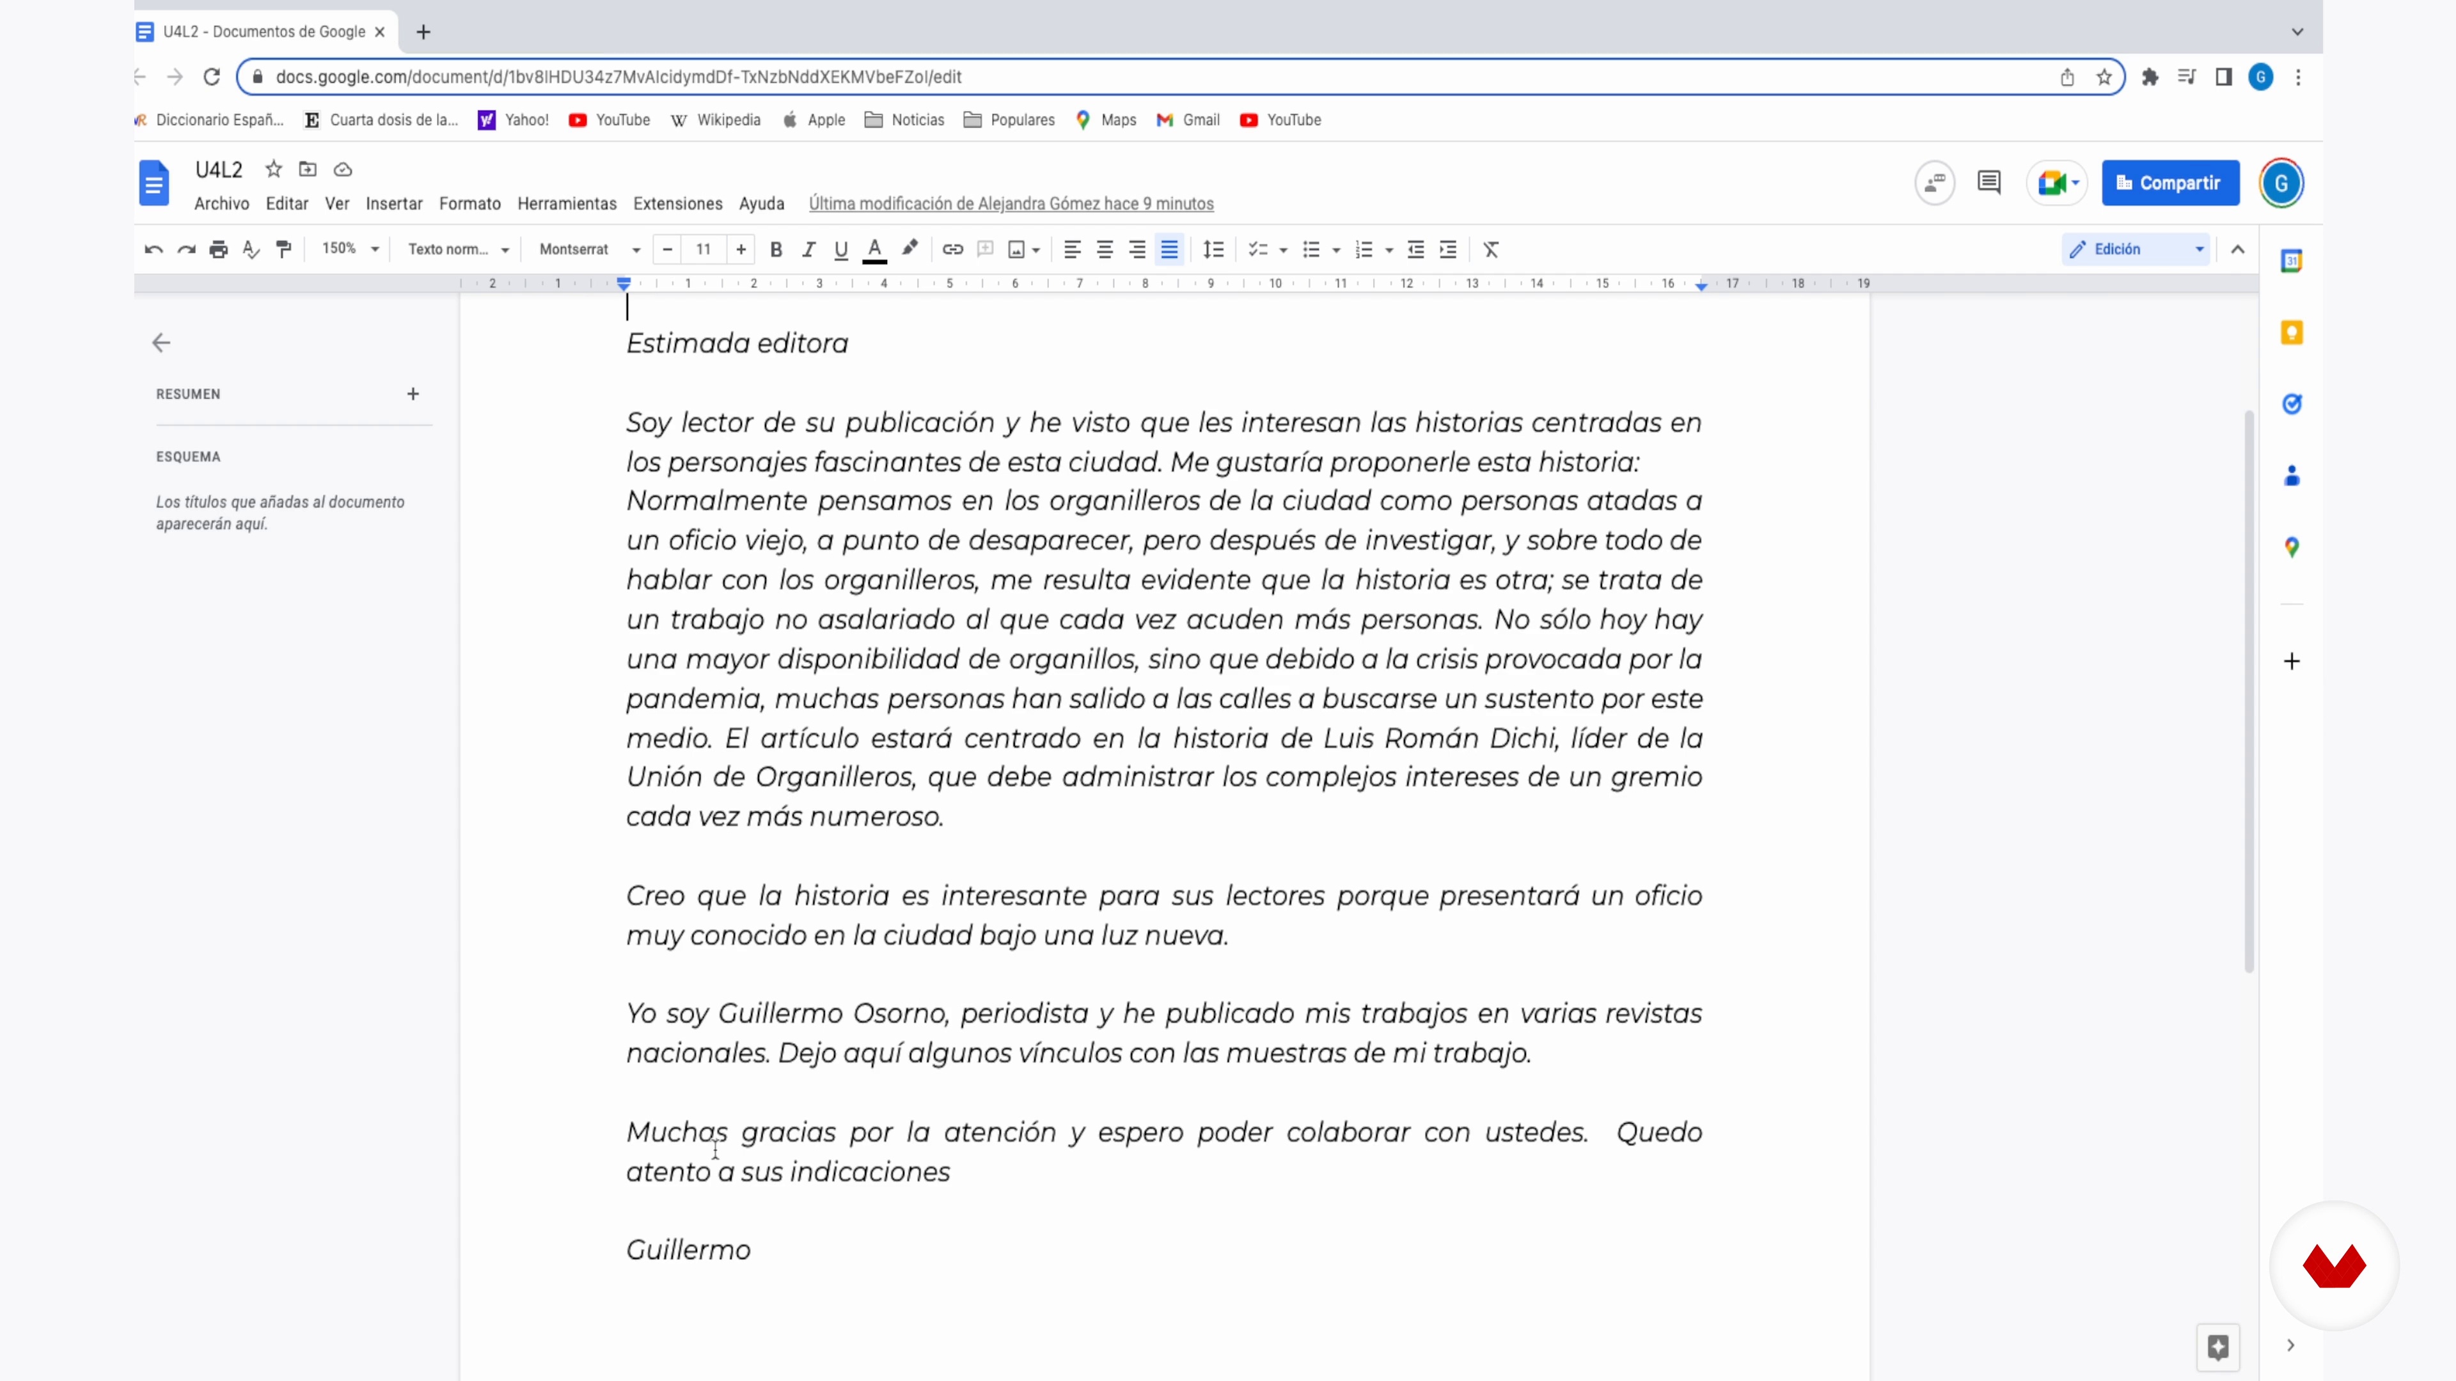The image size is (2456, 1381).
Task: View cloud save status icon
Action: pos(342,169)
